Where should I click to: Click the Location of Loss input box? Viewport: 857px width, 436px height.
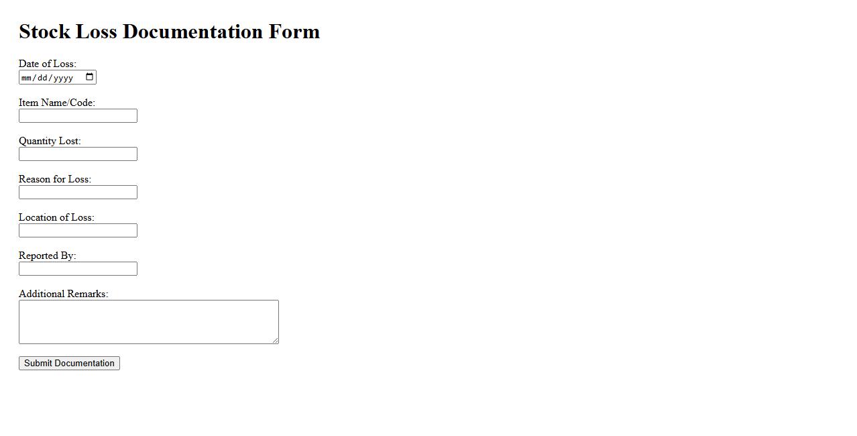(78, 231)
